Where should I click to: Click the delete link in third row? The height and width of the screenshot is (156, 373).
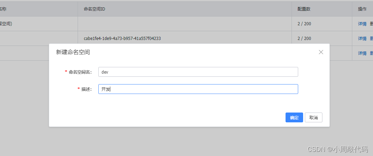point(371,53)
